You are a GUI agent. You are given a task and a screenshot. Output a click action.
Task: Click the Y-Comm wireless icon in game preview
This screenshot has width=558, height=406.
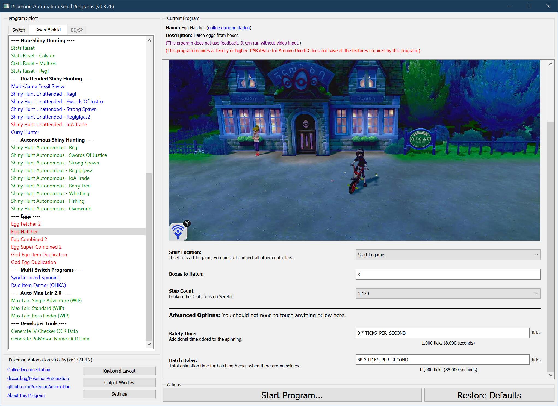[178, 232]
